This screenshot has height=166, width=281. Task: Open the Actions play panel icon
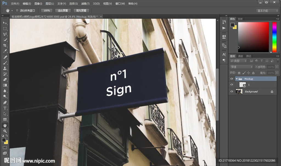click(x=224, y=28)
